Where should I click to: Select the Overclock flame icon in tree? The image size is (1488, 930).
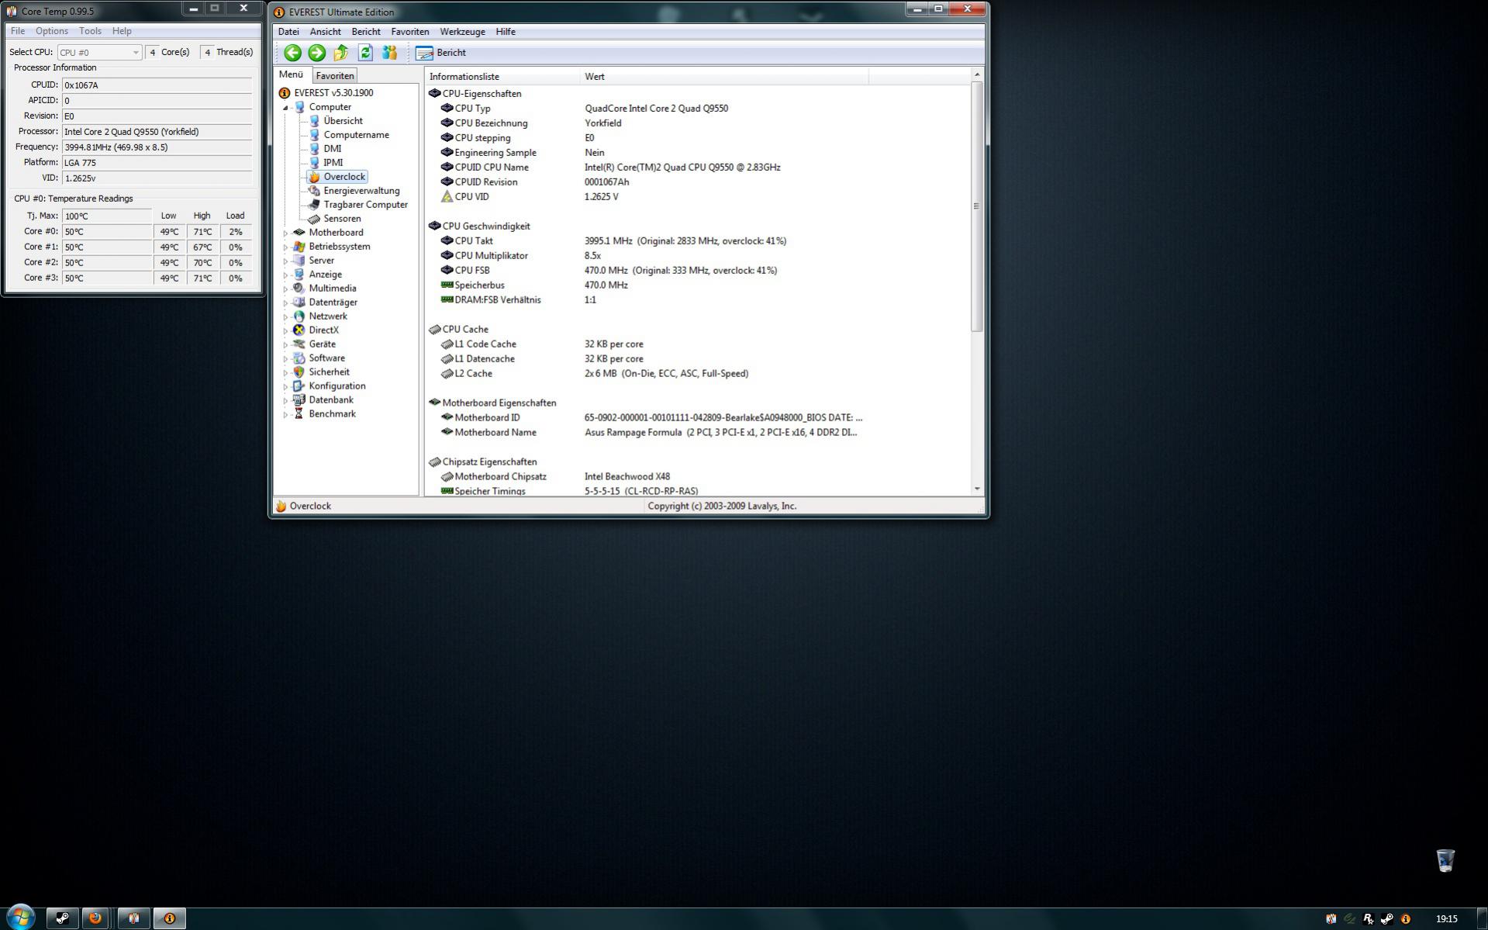(314, 177)
